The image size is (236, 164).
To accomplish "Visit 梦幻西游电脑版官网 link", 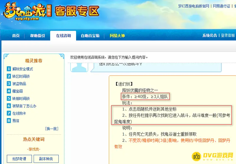I will tap(194, 6).
